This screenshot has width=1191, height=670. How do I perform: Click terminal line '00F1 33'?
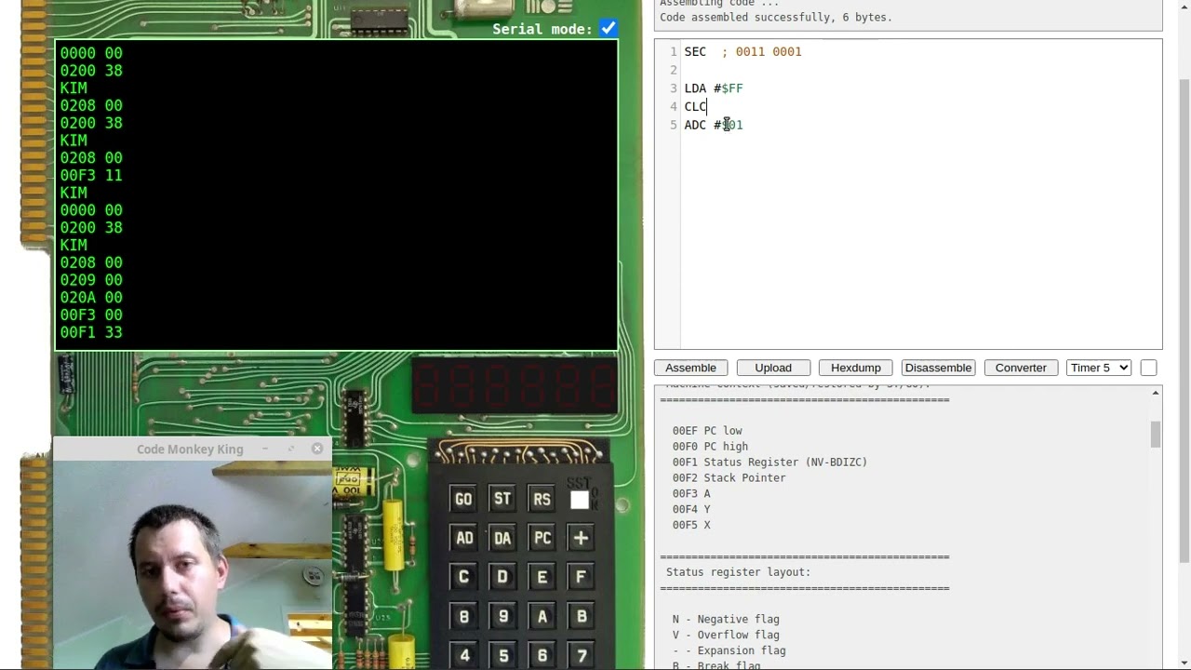pos(91,332)
